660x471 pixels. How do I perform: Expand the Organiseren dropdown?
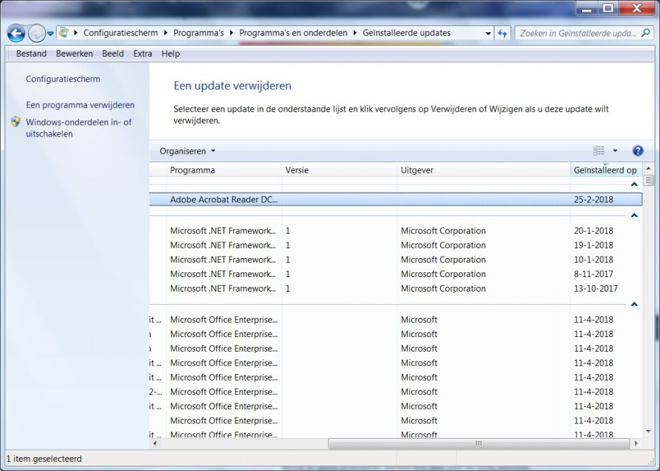[x=187, y=151]
